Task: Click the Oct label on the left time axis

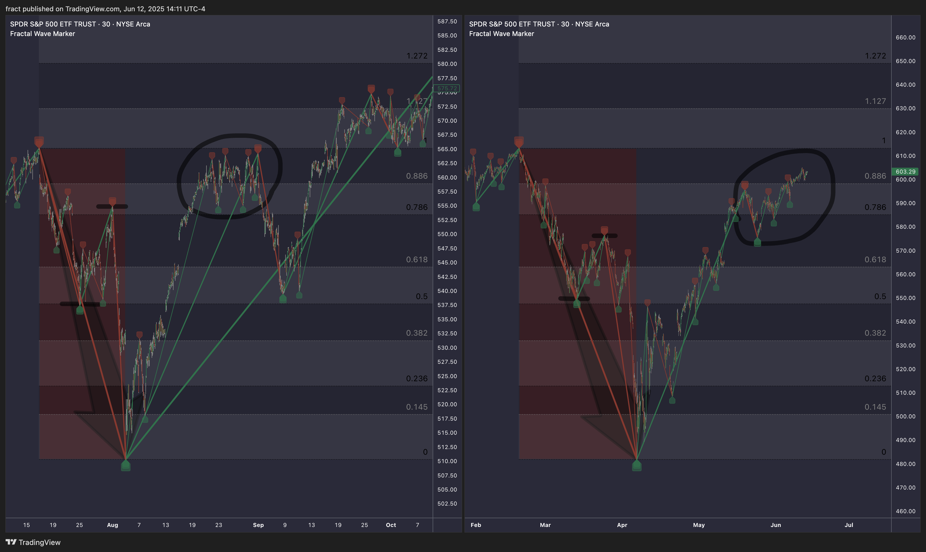Action: pos(391,525)
